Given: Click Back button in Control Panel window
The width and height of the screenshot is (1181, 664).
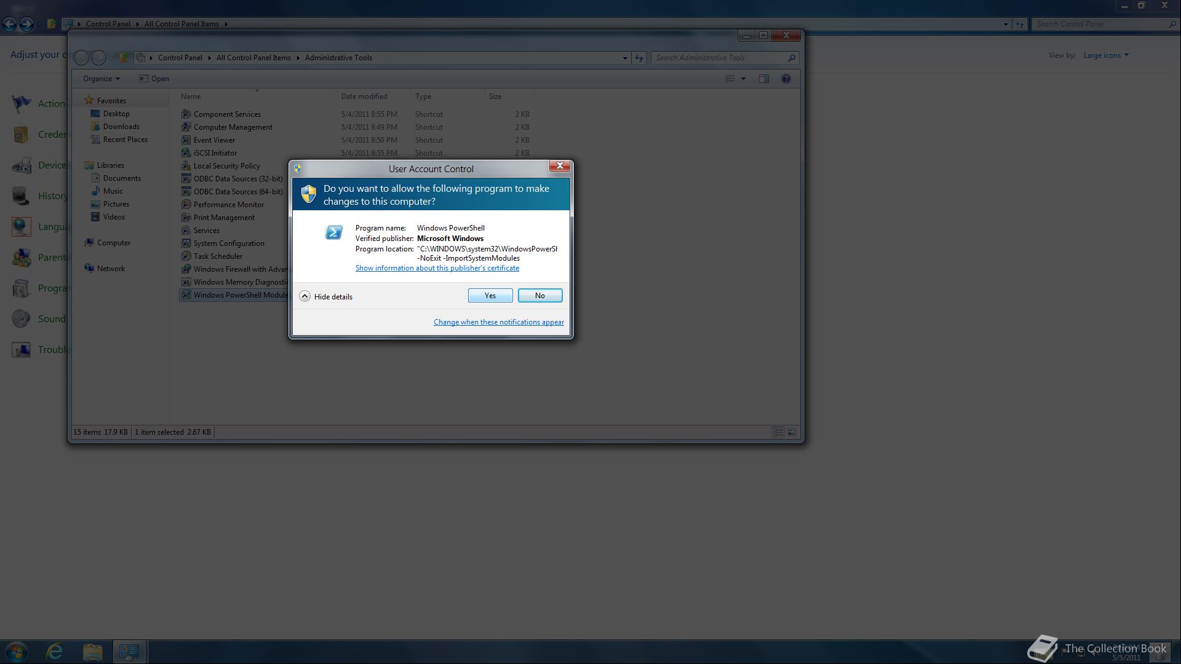Looking at the screenshot, I should [x=9, y=24].
